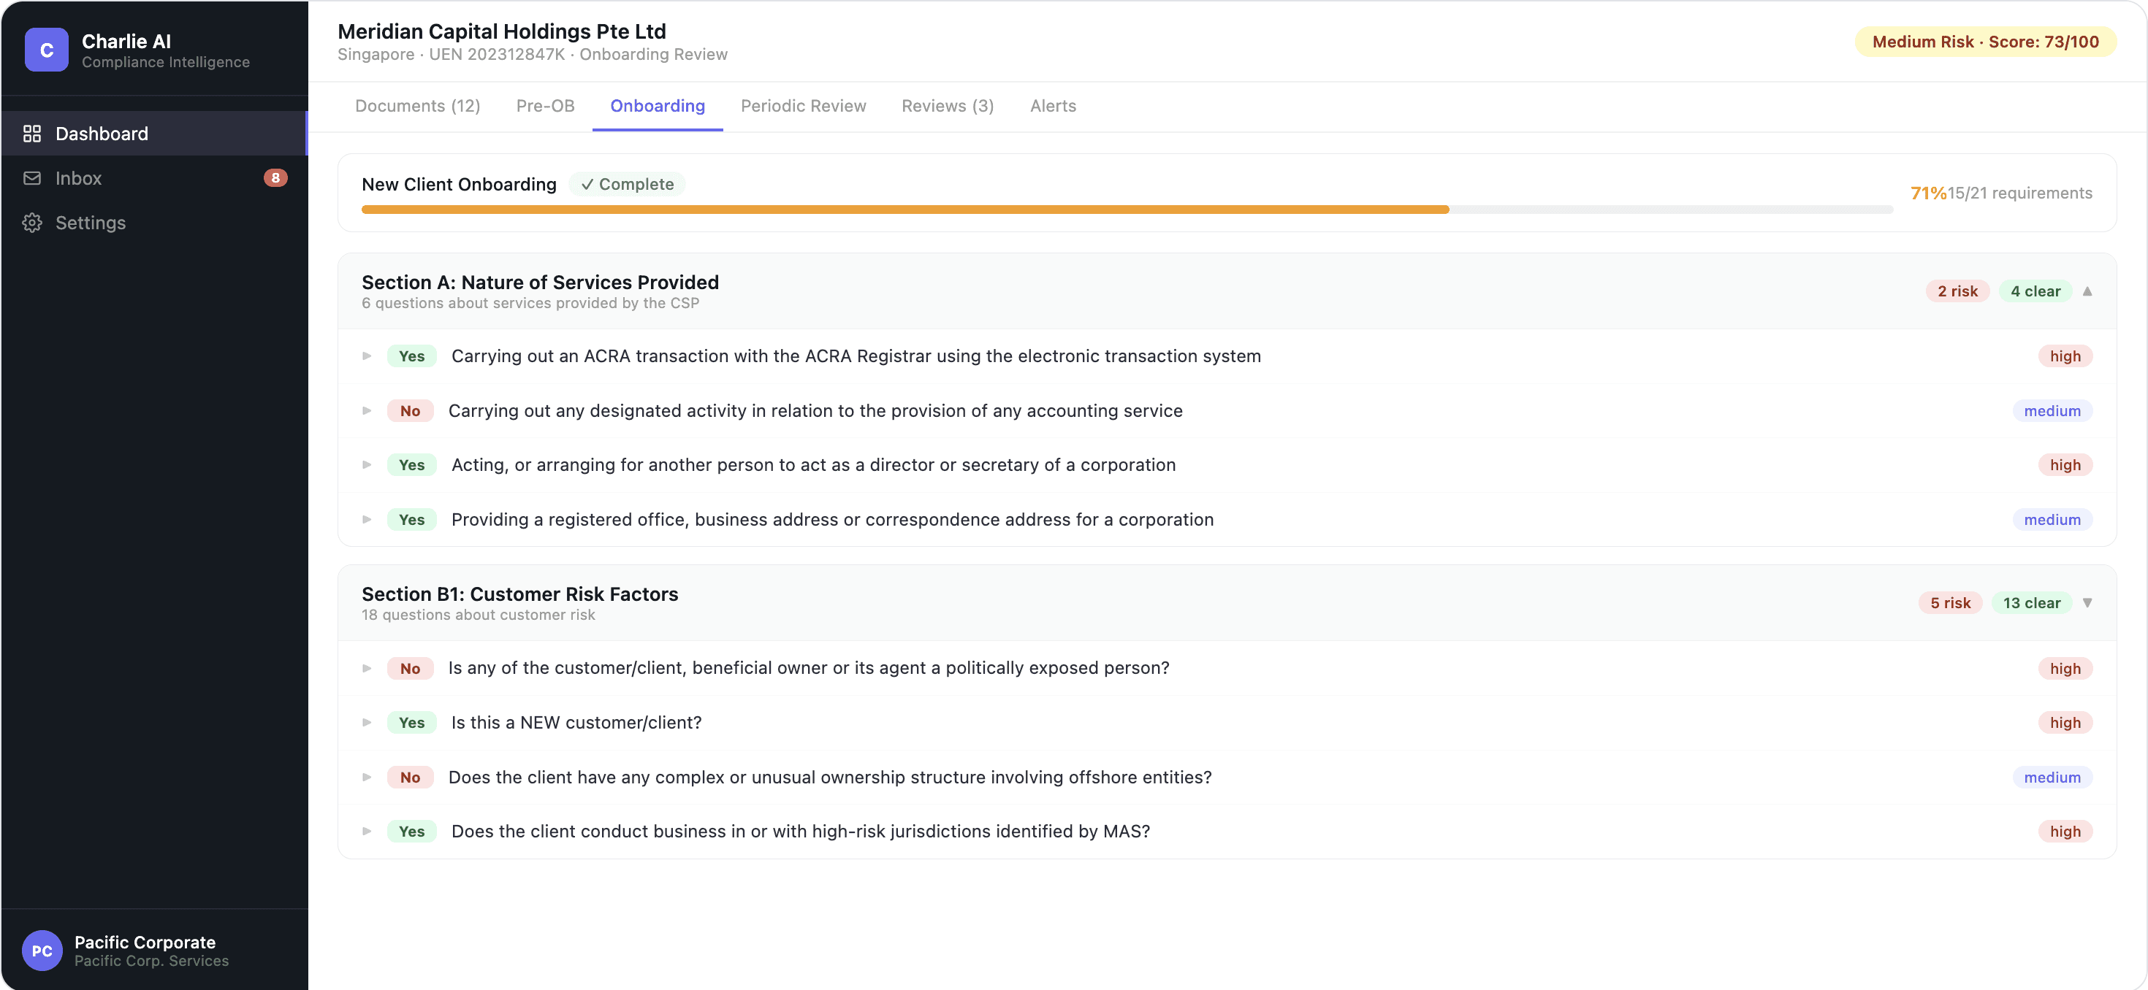2148x990 pixels.
Task: Click the Medium Risk score badge
Action: point(1984,42)
